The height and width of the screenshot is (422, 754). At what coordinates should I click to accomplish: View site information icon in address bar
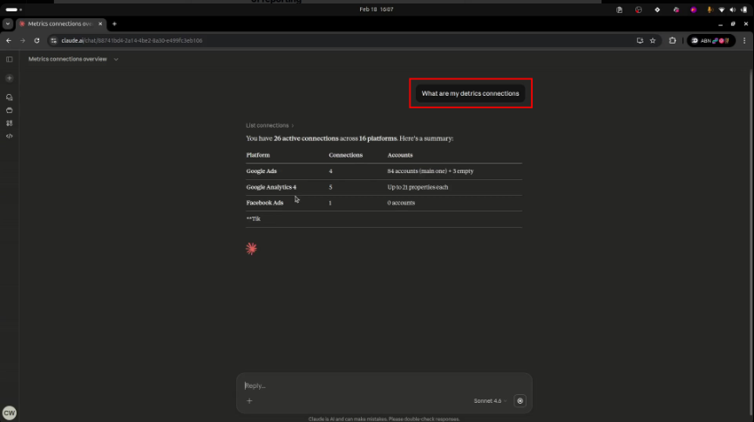[x=54, y=41]
